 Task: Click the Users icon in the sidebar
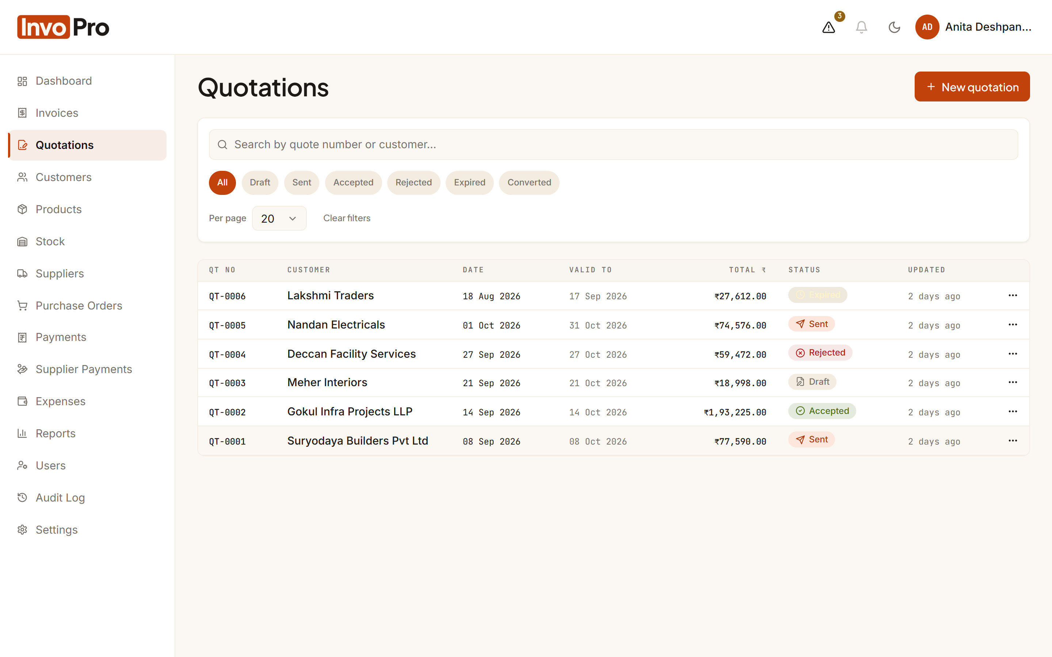(x=22, y=465)
